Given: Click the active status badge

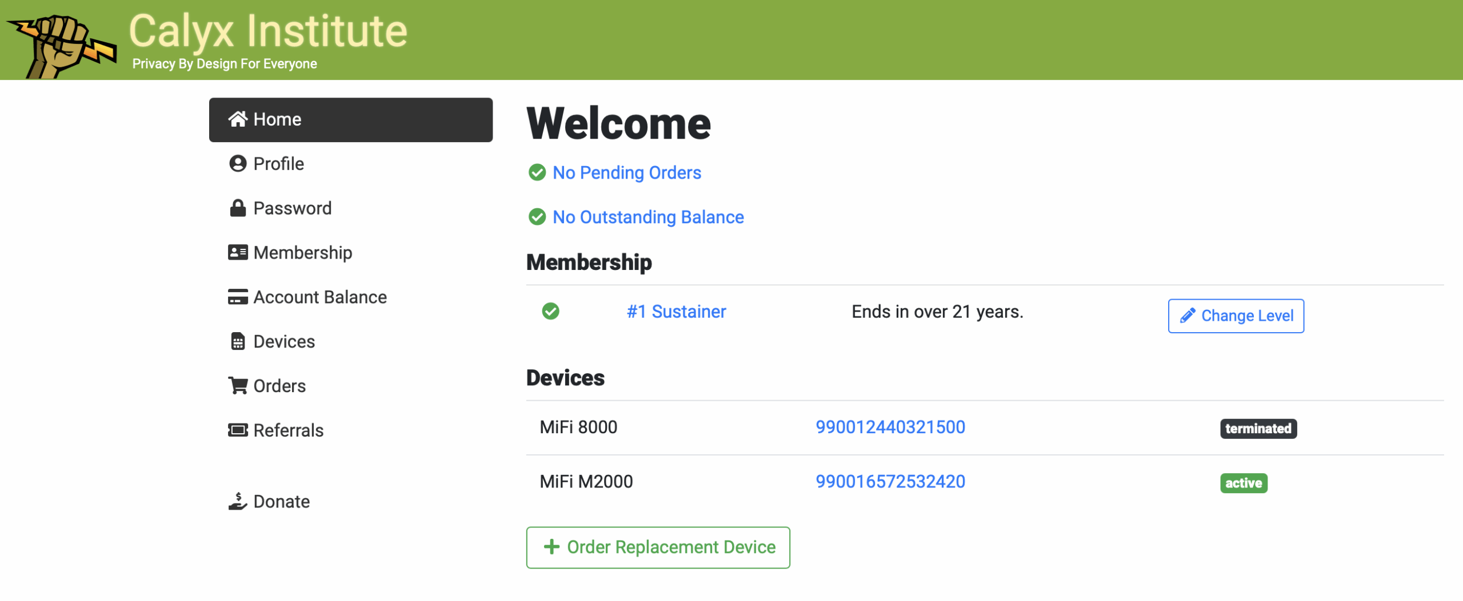Looking at the screenshot, I should pyautogui.click(x=1244, y=483).
